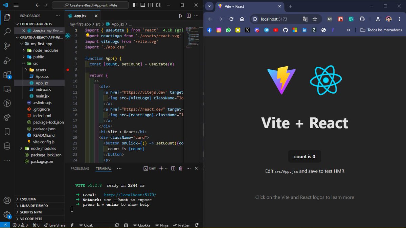Toggle Ninja in the status bar
Viewport: 406px width, 228px height.
(161, 225)
